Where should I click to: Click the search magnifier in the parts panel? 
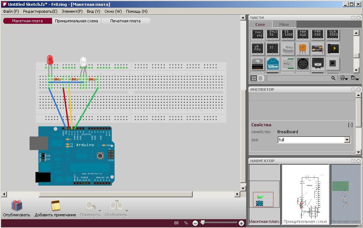(x=333, y=78)
